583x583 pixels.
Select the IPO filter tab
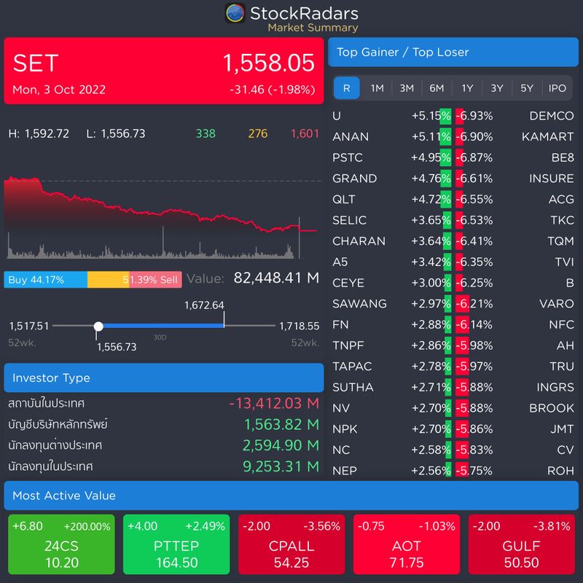[x=560, y=87]
